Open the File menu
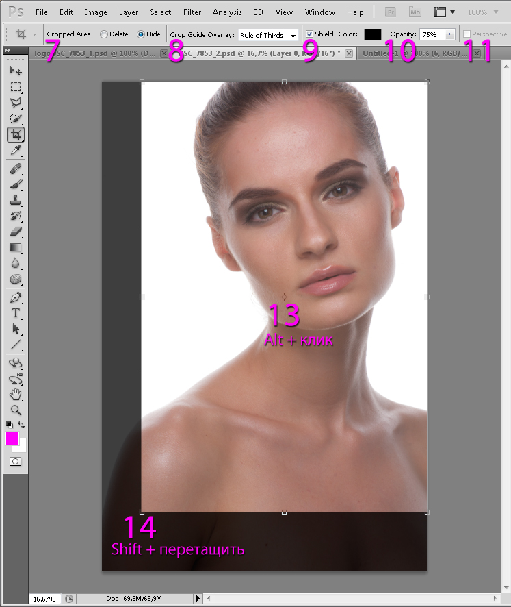Viewport: 511px width, 607px height. pos(41,12)
